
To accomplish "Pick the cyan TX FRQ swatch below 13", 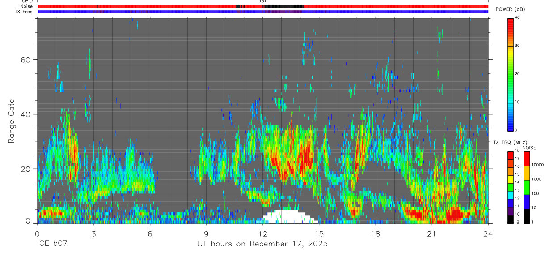I will click(x=511, y=195).
